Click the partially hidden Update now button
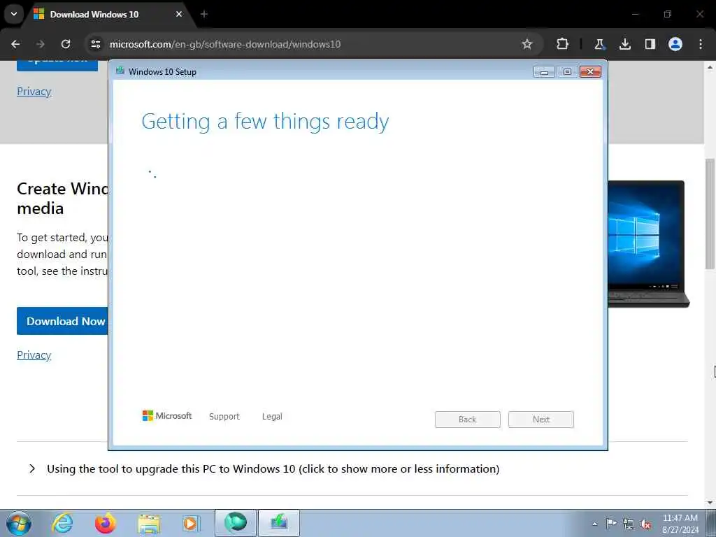716x537 pixels. pyautogui.click(x=57, y=66)
